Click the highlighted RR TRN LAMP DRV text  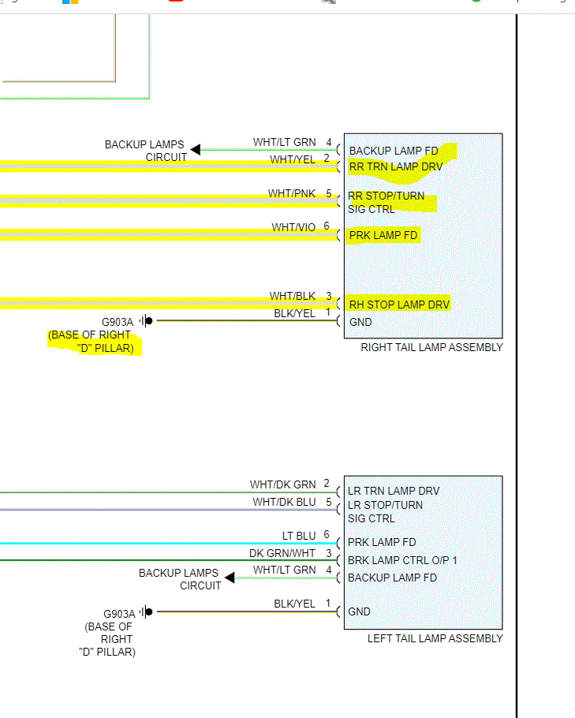pos(396,166)
